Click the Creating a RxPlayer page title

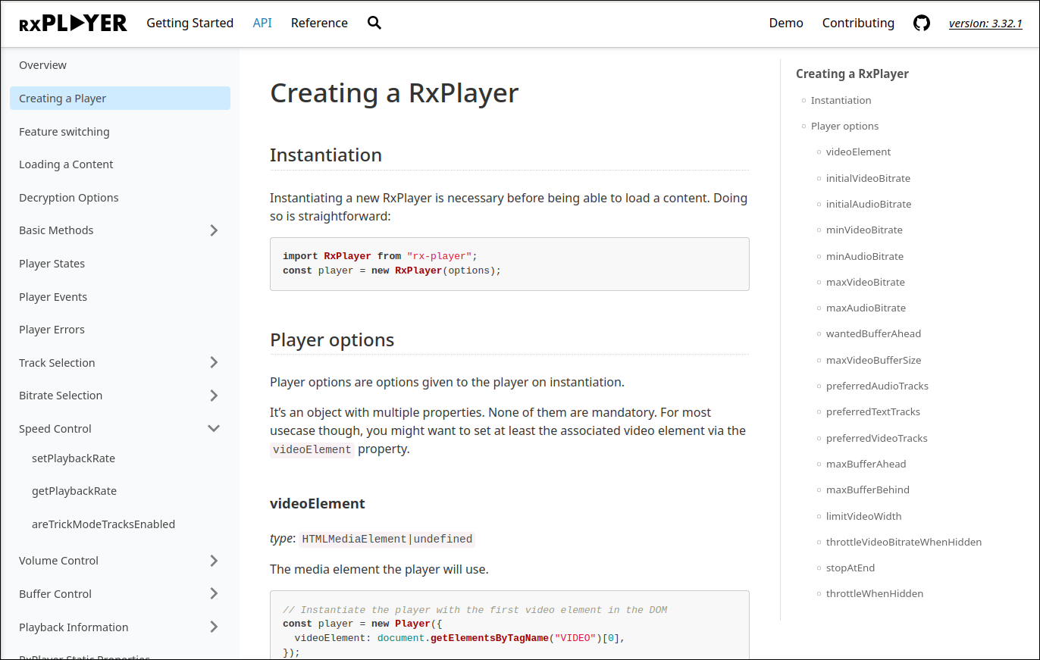[x=394, y=93]
